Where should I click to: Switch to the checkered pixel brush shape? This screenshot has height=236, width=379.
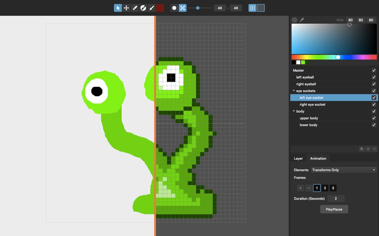(x=183, y=8)
